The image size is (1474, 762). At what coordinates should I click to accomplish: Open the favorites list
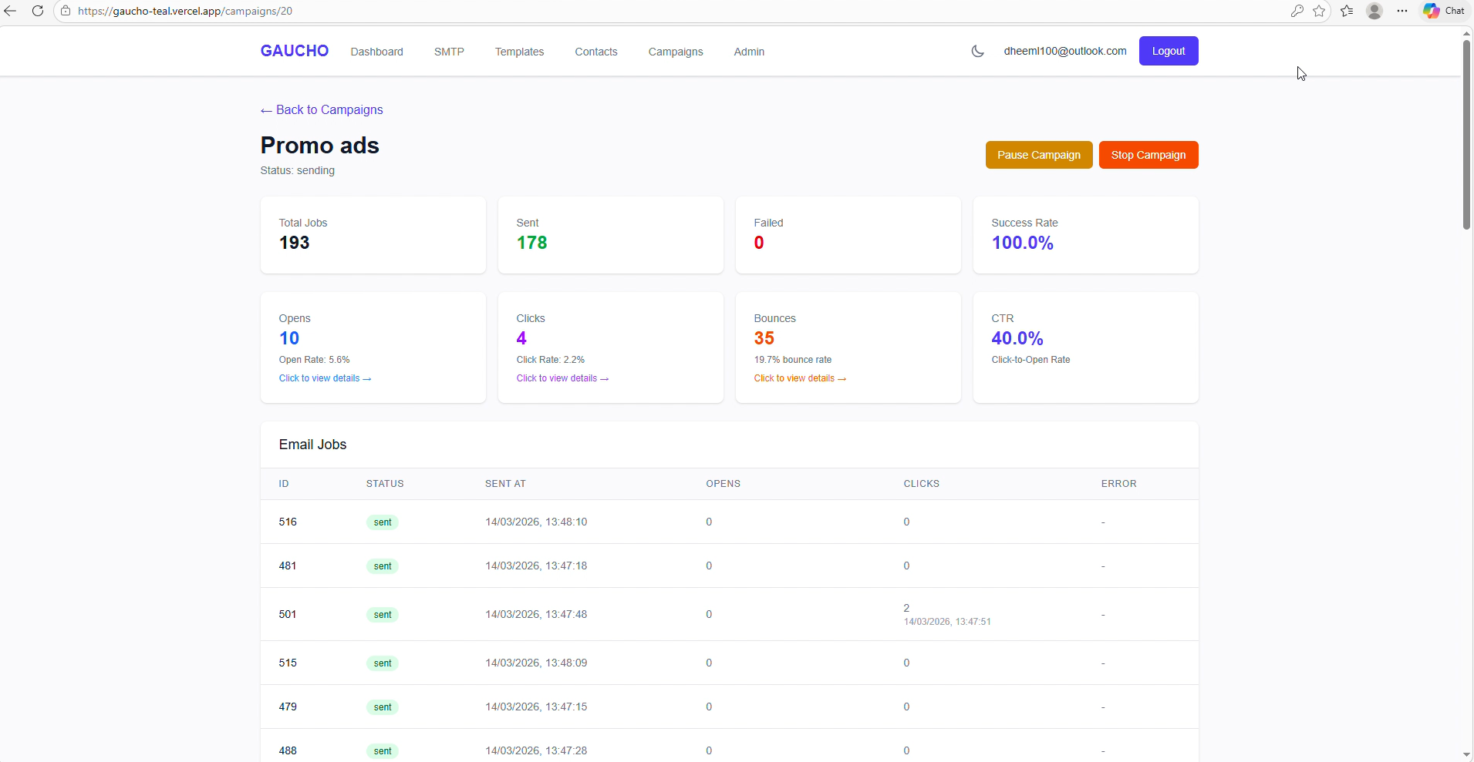(1348, 12)
